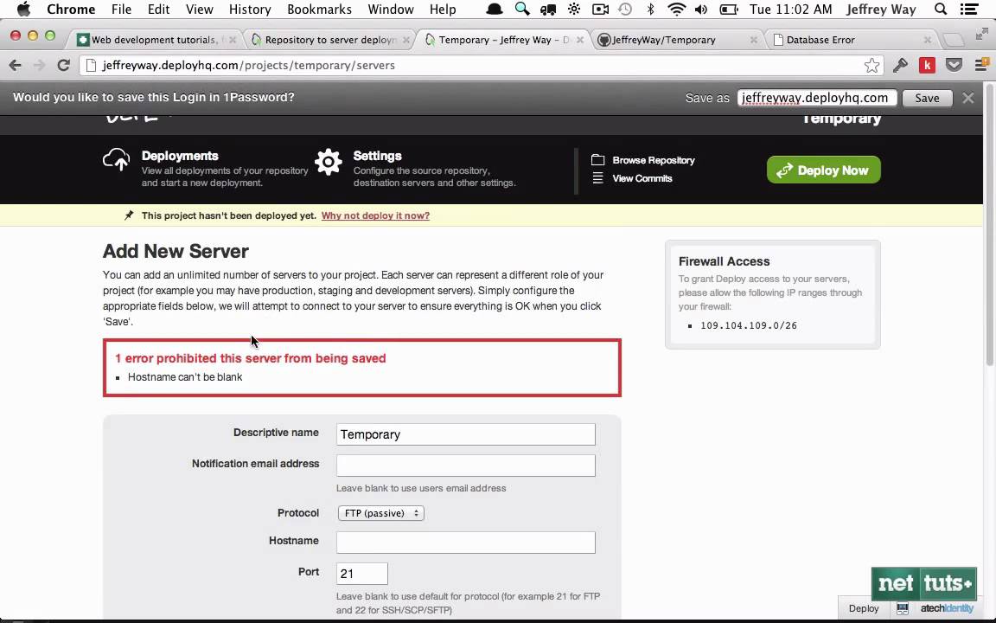
Task: Click the clock showing Tue 11:02 AM
Action: pos(790,10)
